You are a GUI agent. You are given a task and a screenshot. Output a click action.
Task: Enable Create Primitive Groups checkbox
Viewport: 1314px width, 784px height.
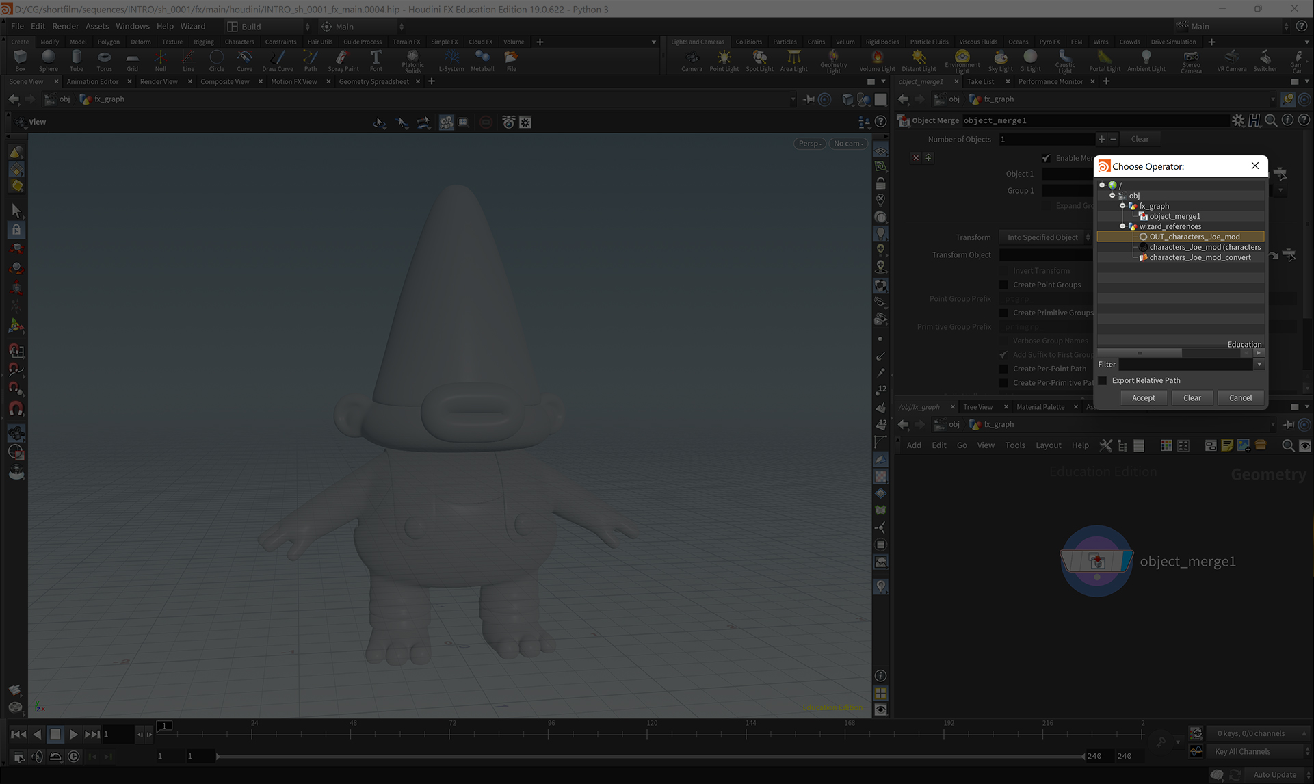[1003, 313]
